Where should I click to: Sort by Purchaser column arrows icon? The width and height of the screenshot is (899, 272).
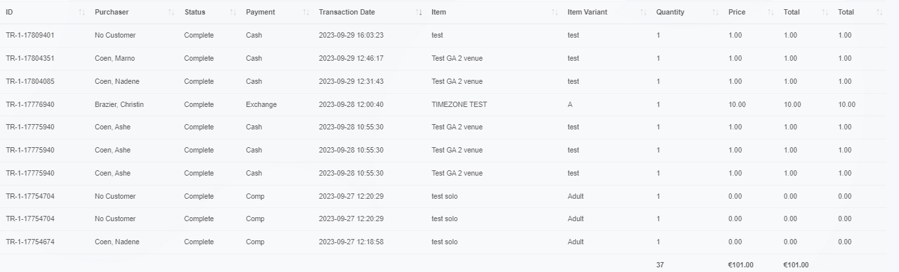pos(171,13)
